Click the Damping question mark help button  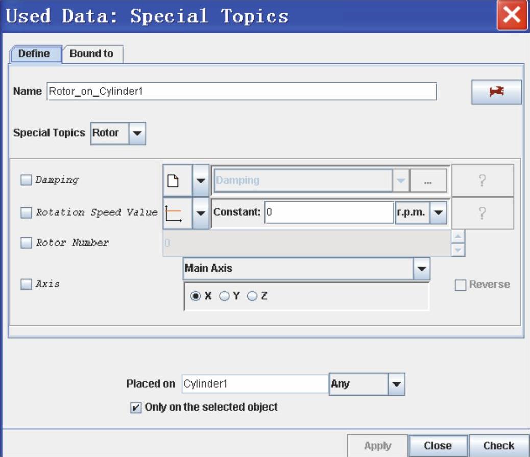point(482,180)
